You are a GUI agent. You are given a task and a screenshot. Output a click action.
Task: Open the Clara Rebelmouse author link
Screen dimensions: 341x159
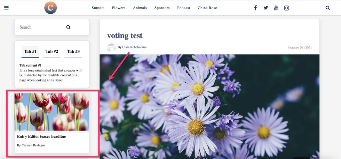click(134, 47)
